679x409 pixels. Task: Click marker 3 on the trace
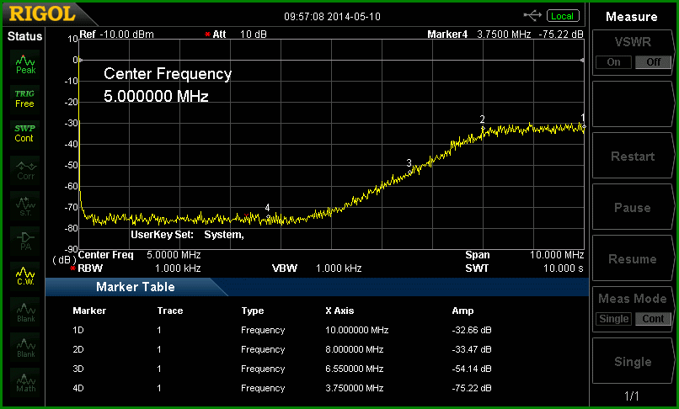point(409,172)
